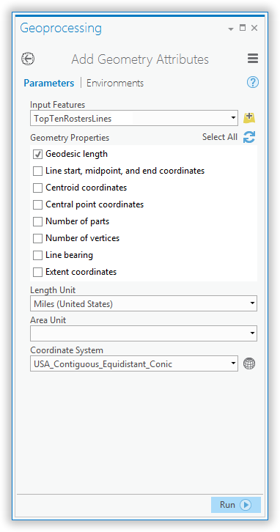Switch to the Environments tab
The width and height of the screenshot is (280, 532).
coord(115,83)
